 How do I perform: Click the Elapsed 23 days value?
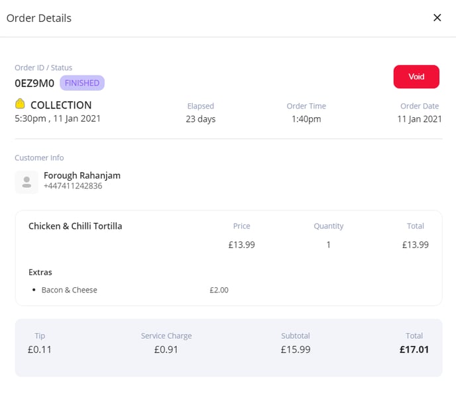[x=201, y=119]
